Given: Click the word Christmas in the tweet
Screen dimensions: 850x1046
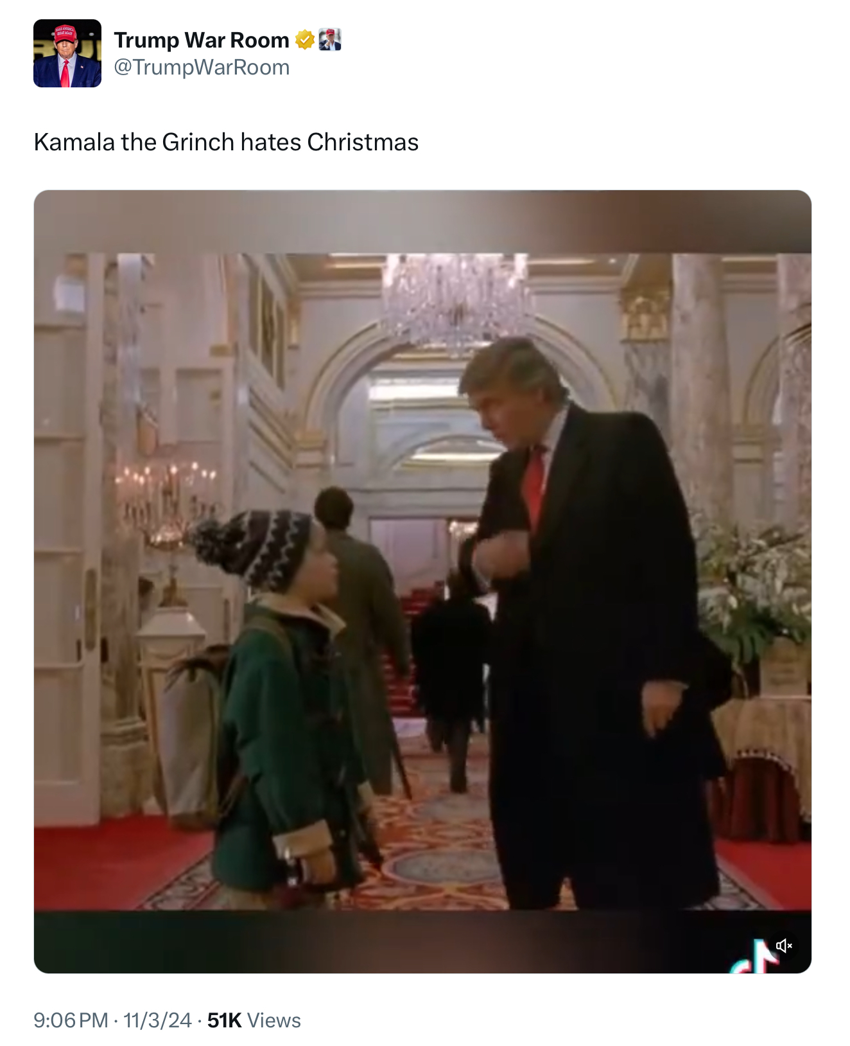Looking at the screenshot, I should [x=363, y=142].
